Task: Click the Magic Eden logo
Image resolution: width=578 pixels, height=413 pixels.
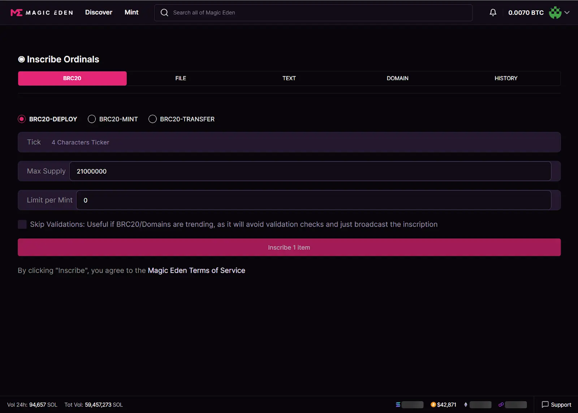Action: pyautogui.click(x=42, y=13)
